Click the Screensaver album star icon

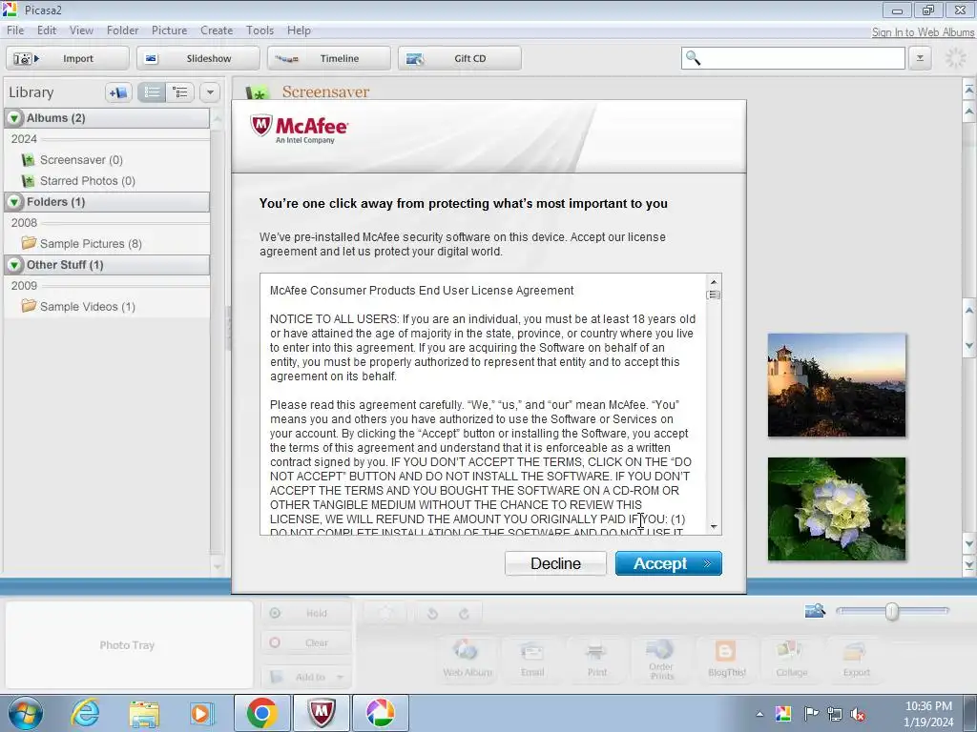click(28, 160)
